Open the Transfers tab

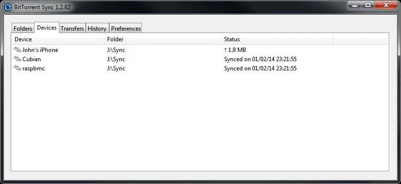[x=73, y=29]
